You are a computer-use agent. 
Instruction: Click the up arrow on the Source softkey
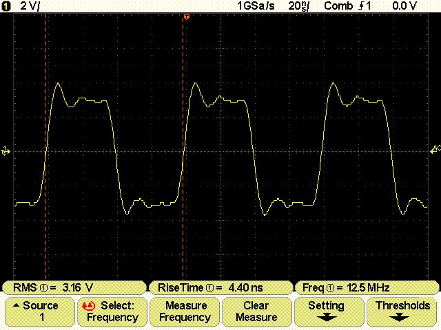tap(17, 305)
